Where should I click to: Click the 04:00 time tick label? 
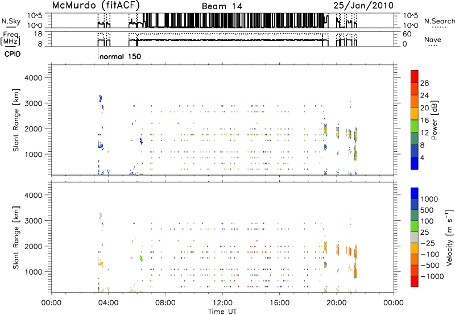(108, 303)
